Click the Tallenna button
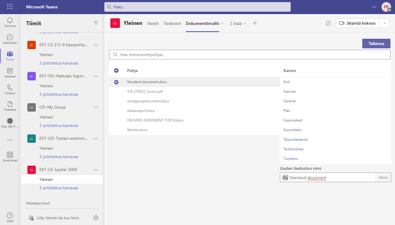395x225 pixels. click(x=376, y=43)
